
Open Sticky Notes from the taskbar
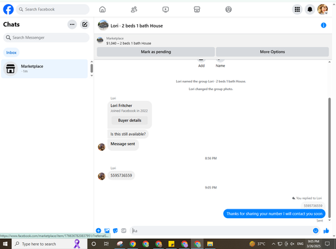(171, 244)
